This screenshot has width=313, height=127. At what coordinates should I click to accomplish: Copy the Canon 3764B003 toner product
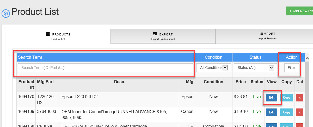[286, 112]
